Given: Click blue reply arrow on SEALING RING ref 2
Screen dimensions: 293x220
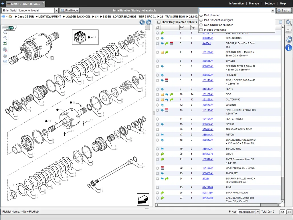Looking at the screenshot, I should click(162, 38).
